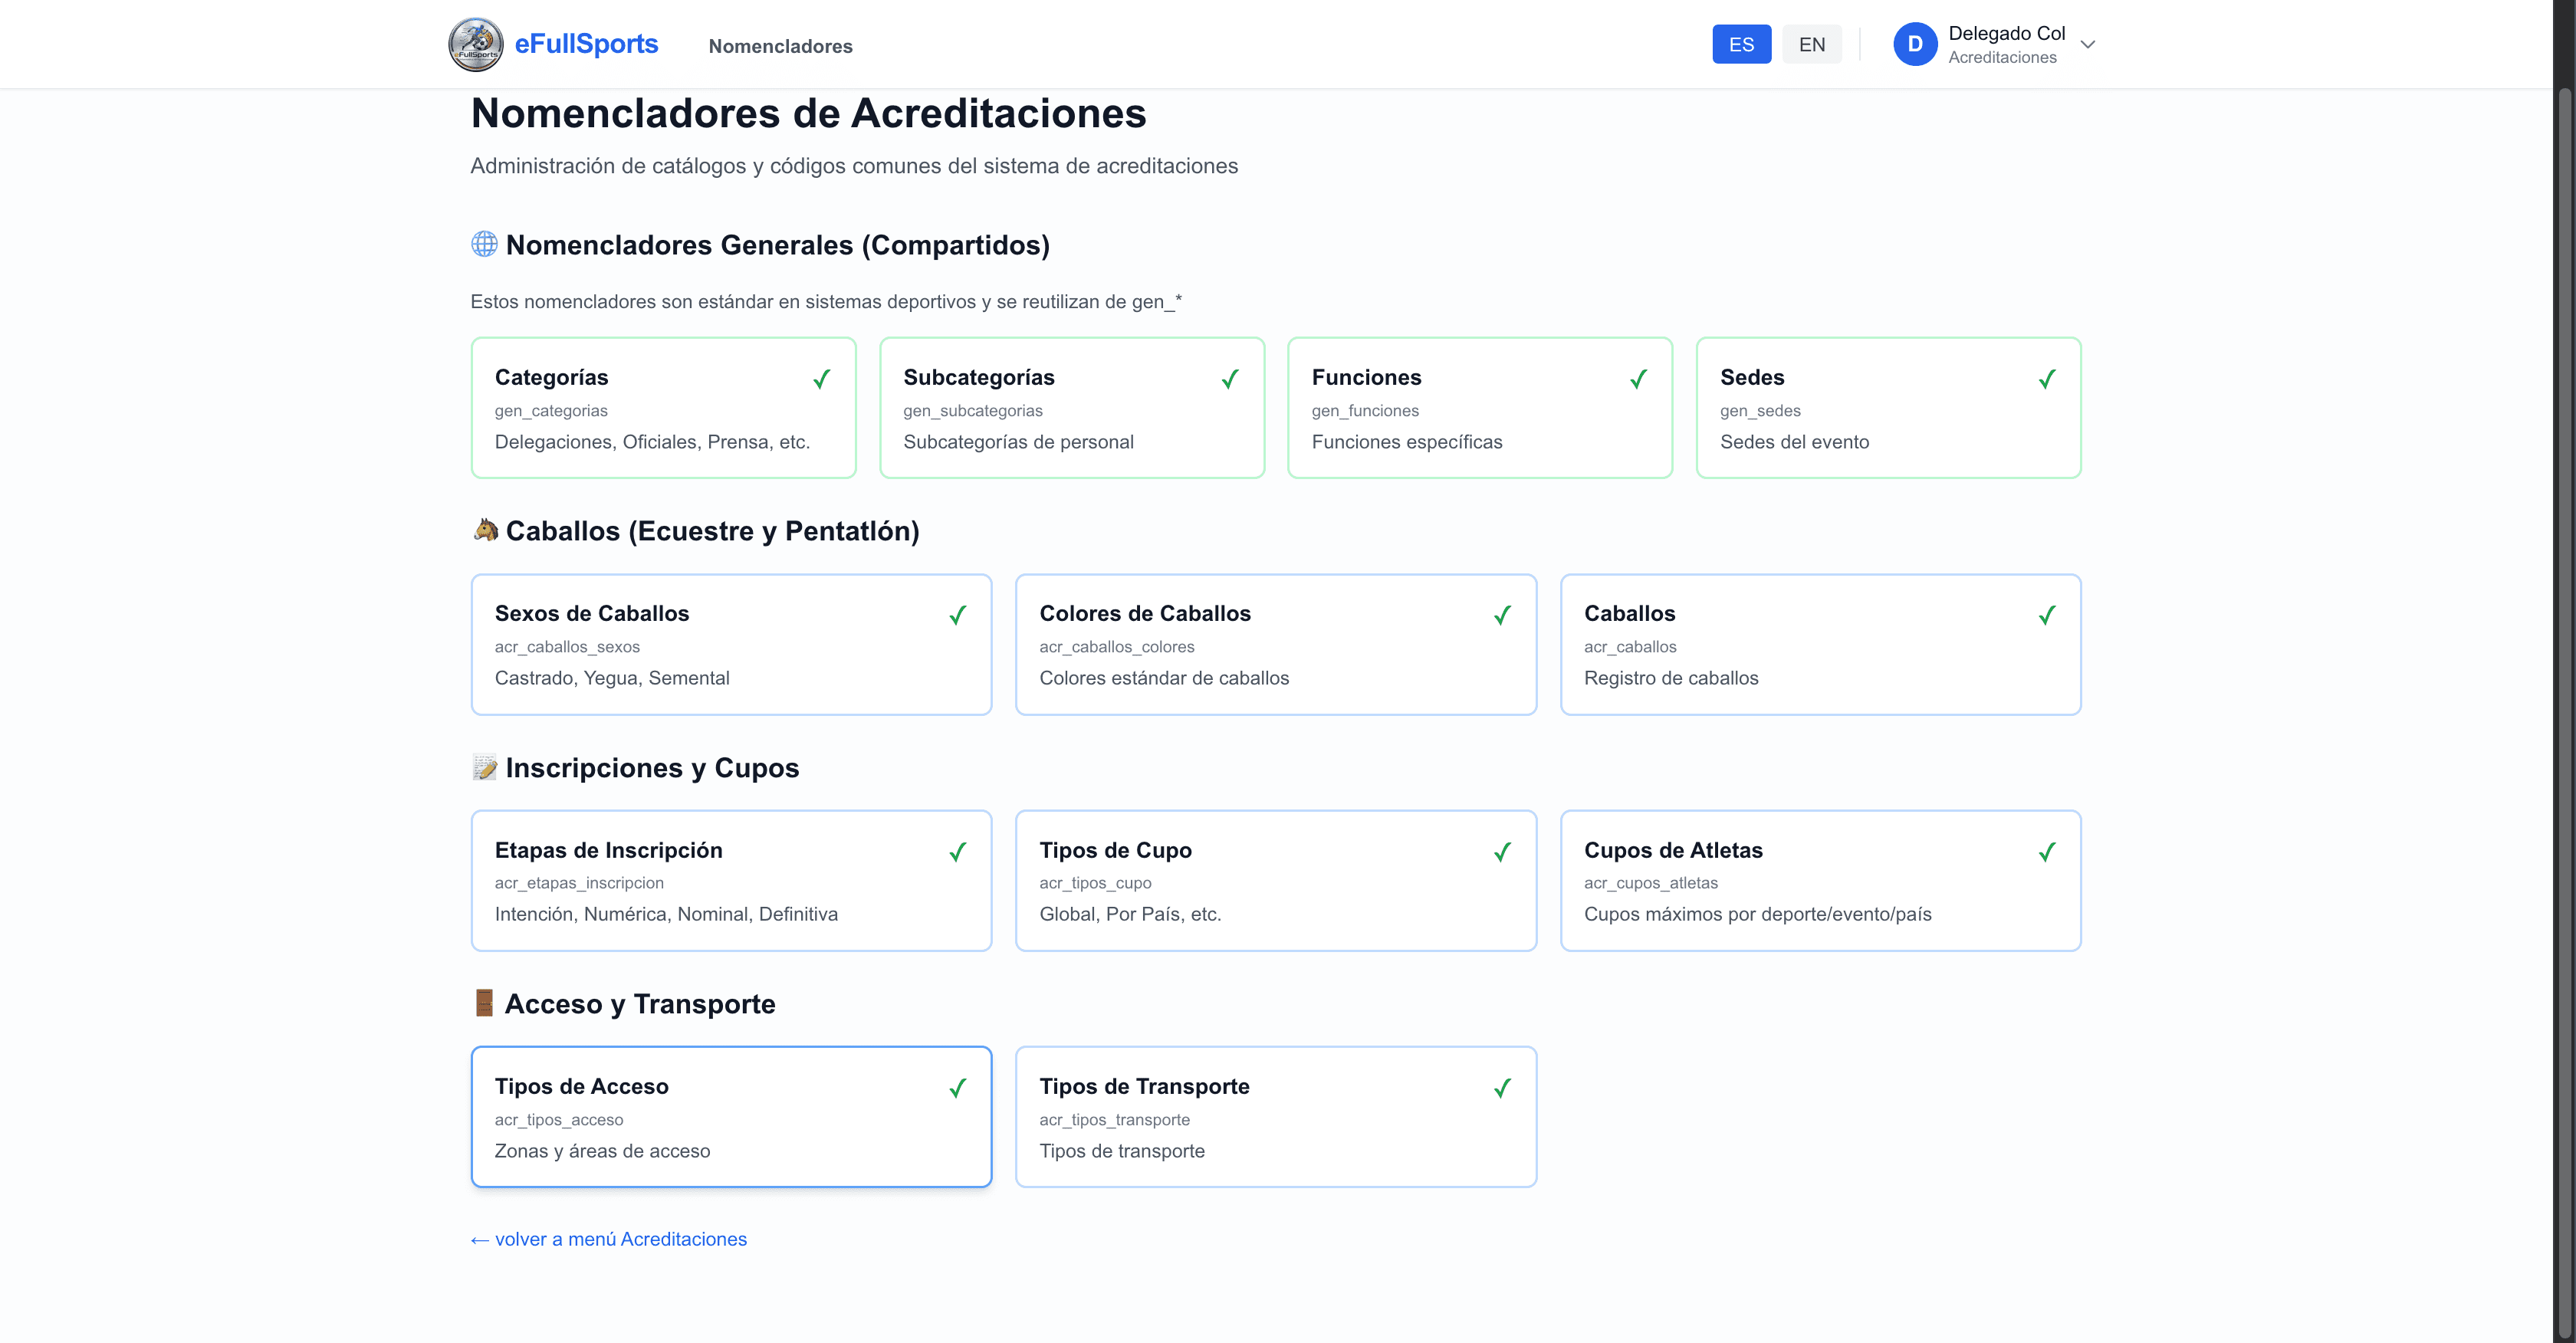This screenshot has width=2576, height=1343.
Task: Follow the volver a menú Acreditaciones link
Action: point(609,1239)
